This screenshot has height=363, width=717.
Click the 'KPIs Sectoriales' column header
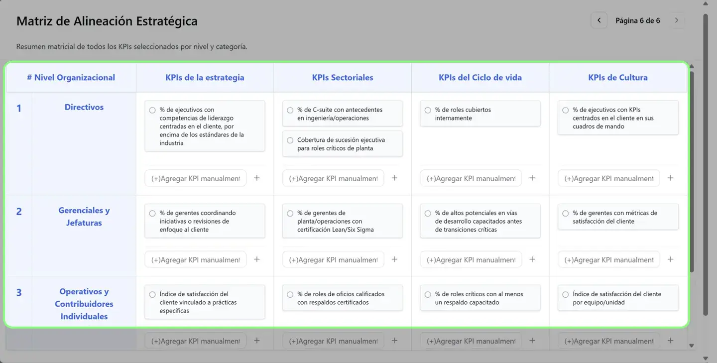click(x=343, y=77)
